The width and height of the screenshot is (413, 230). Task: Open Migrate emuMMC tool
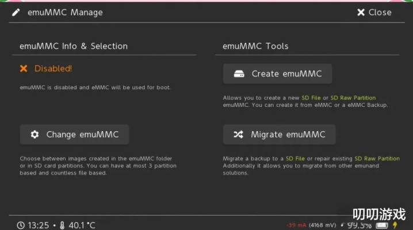coord(279,135)
